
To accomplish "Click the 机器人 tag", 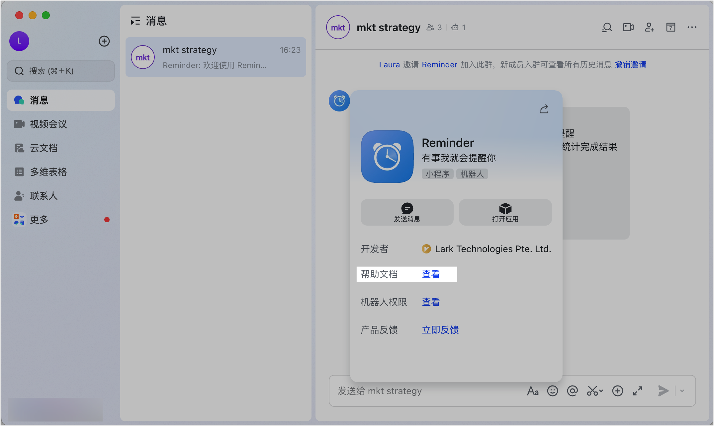I will point(472,174).
